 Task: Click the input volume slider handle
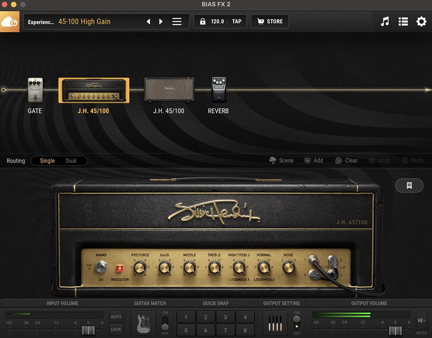[x=88, y=330]
